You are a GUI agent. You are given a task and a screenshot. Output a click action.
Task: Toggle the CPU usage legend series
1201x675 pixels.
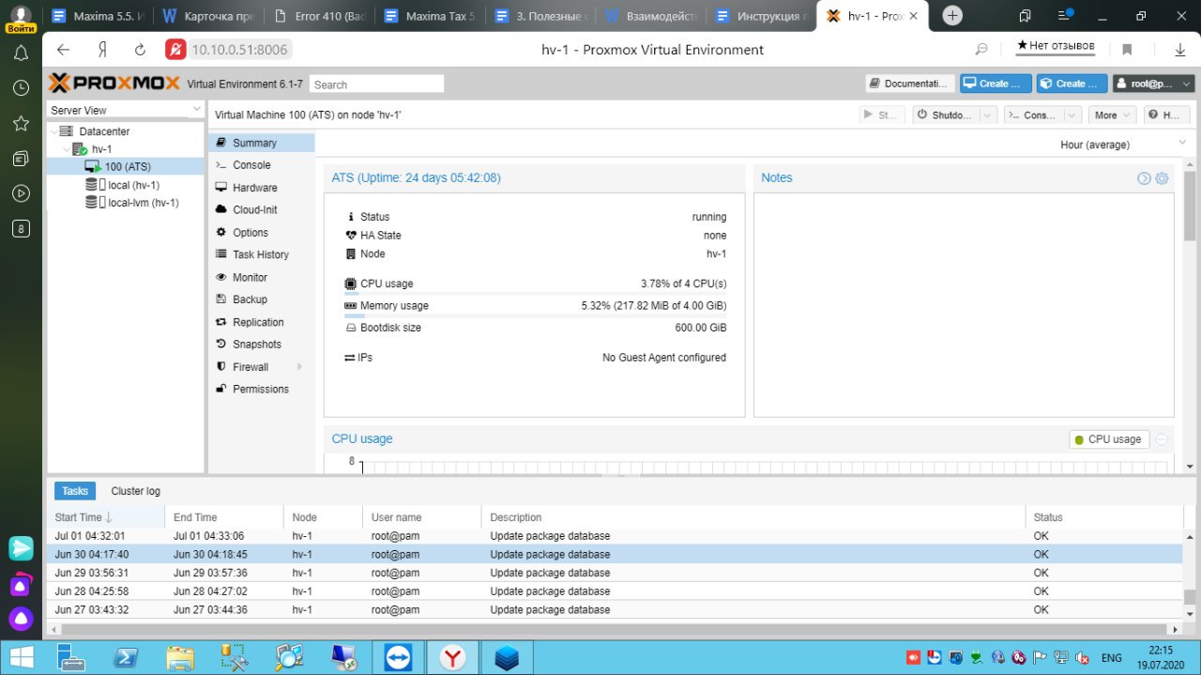(1108, 439)
